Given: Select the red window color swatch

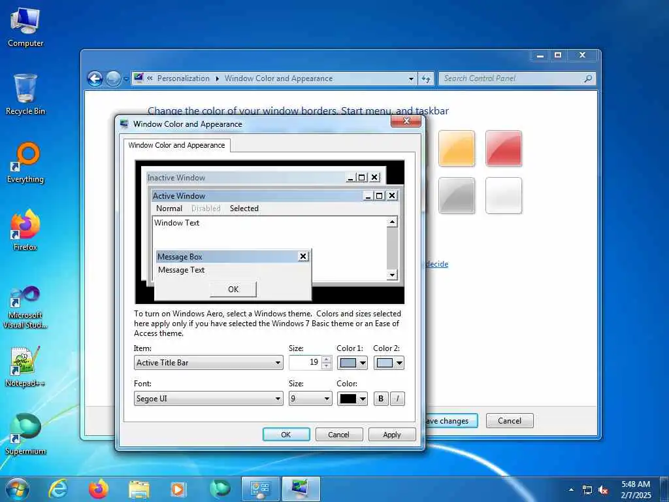Looking at the screenshot, I should click(x=504, y=148).
